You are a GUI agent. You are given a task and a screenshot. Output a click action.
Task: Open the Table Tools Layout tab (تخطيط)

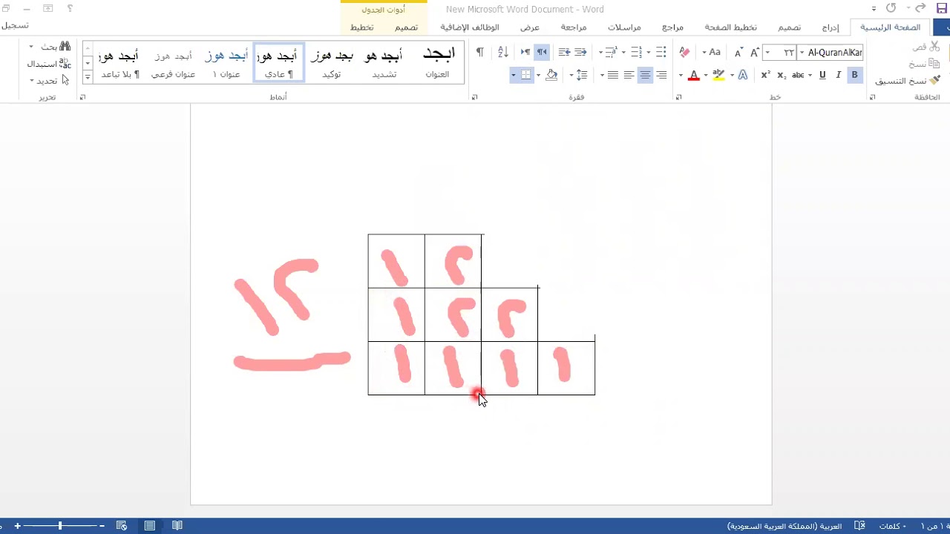pos(362,27)
